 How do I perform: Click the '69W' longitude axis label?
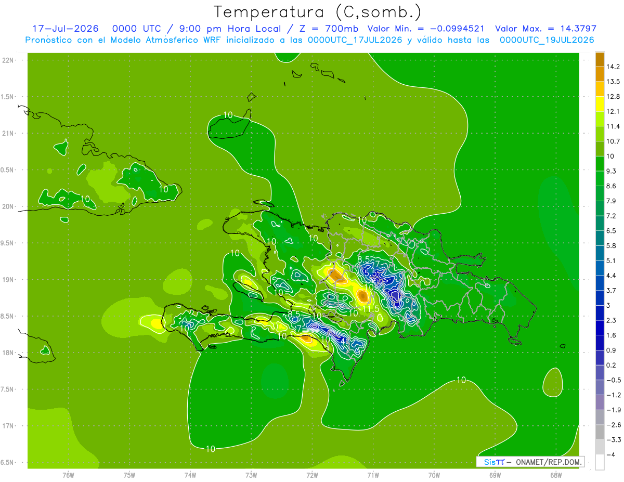[x=495, y=475]
